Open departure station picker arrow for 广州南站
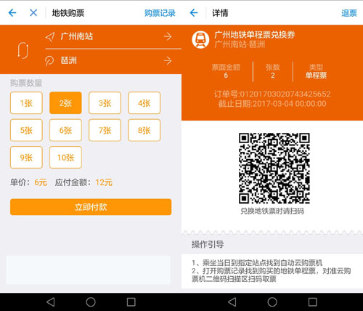 pyautogui.click(x=168, y=36)
